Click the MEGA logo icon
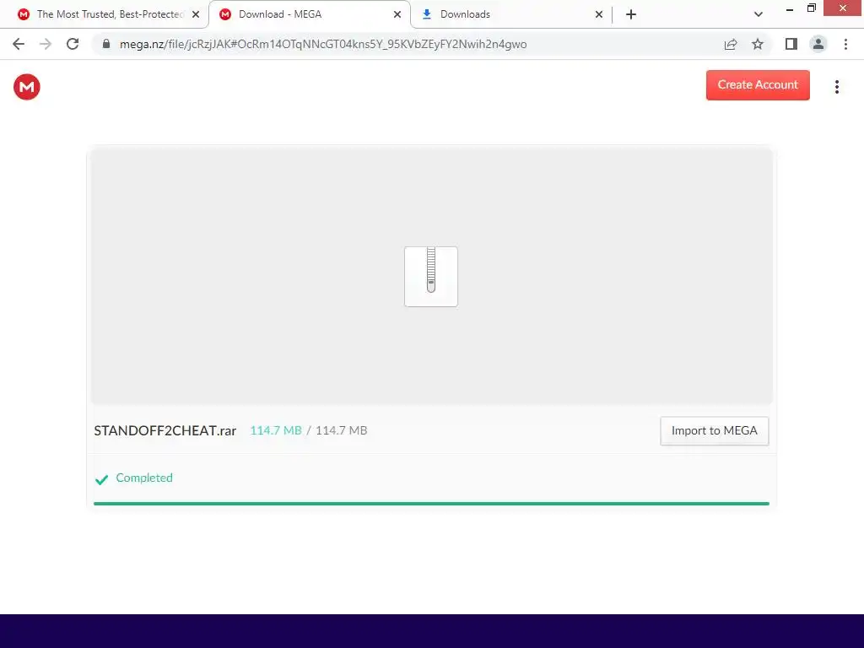 pyautogui.click(x=26, y=87)
